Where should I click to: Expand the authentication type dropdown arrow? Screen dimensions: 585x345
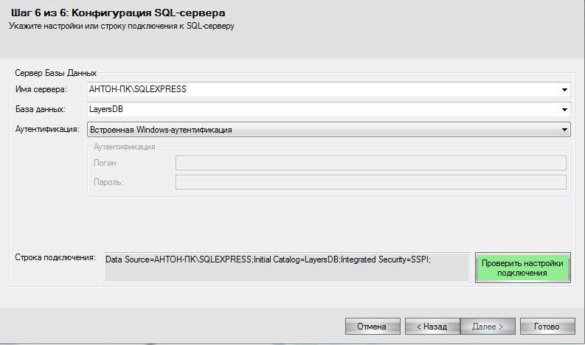564,130
